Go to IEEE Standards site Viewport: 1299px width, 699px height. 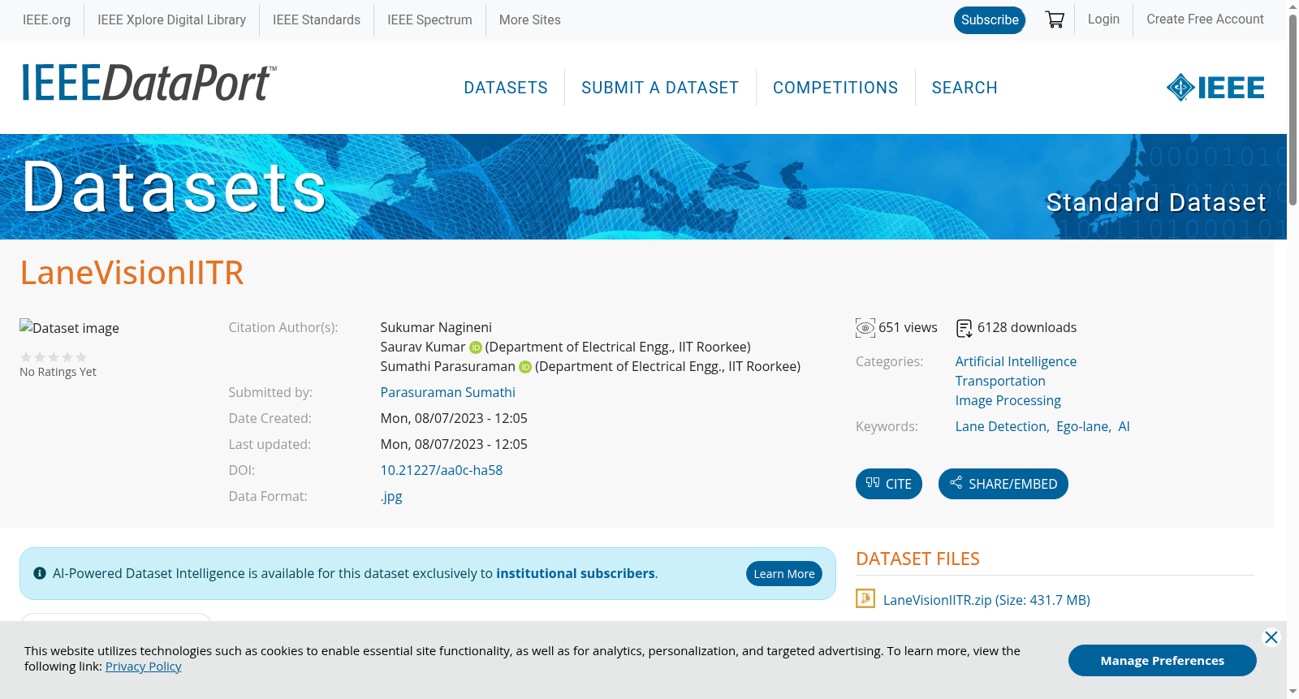point(317,19)
